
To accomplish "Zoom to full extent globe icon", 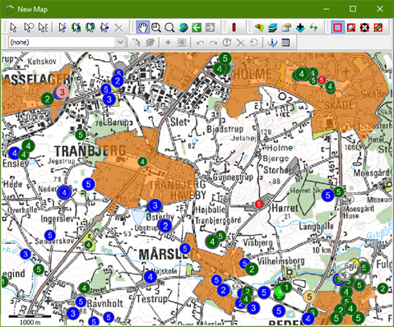I will click(x=183, y=27).
